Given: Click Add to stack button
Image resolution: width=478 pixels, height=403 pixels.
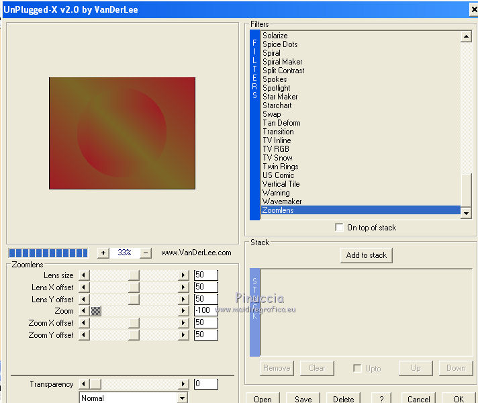Looking at the screenshot, I should click(x=367, y=255).
